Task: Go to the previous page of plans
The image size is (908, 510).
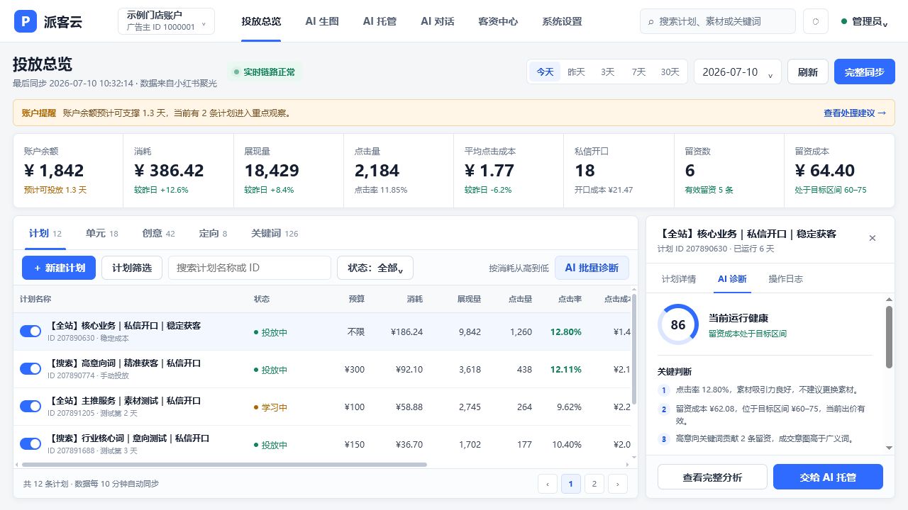Action: 548,484
